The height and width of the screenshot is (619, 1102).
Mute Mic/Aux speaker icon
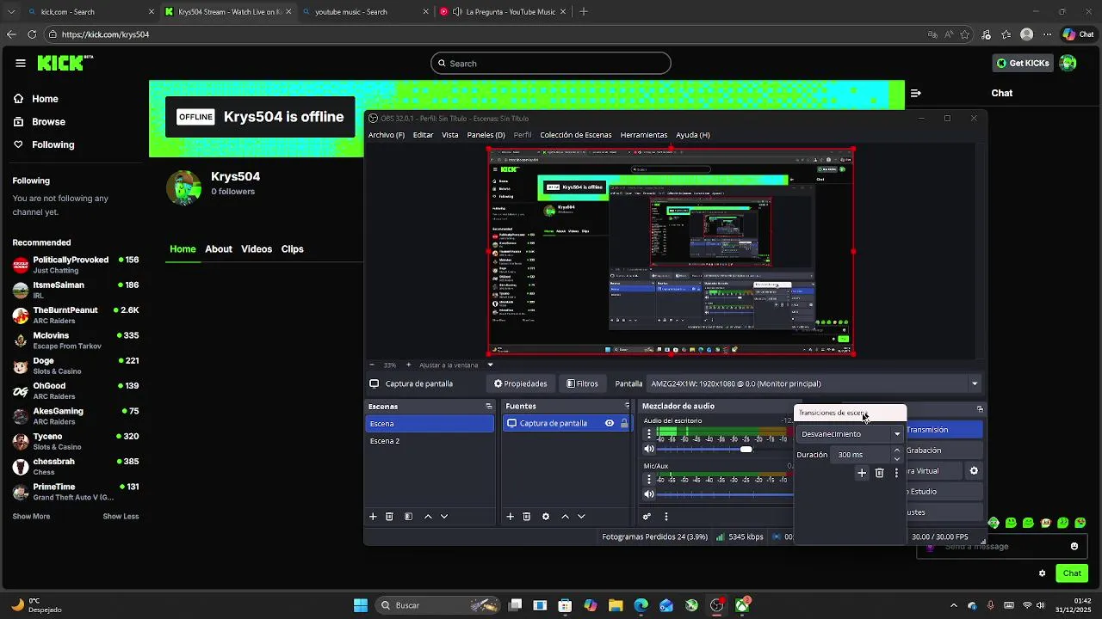[x=649, y=494]
